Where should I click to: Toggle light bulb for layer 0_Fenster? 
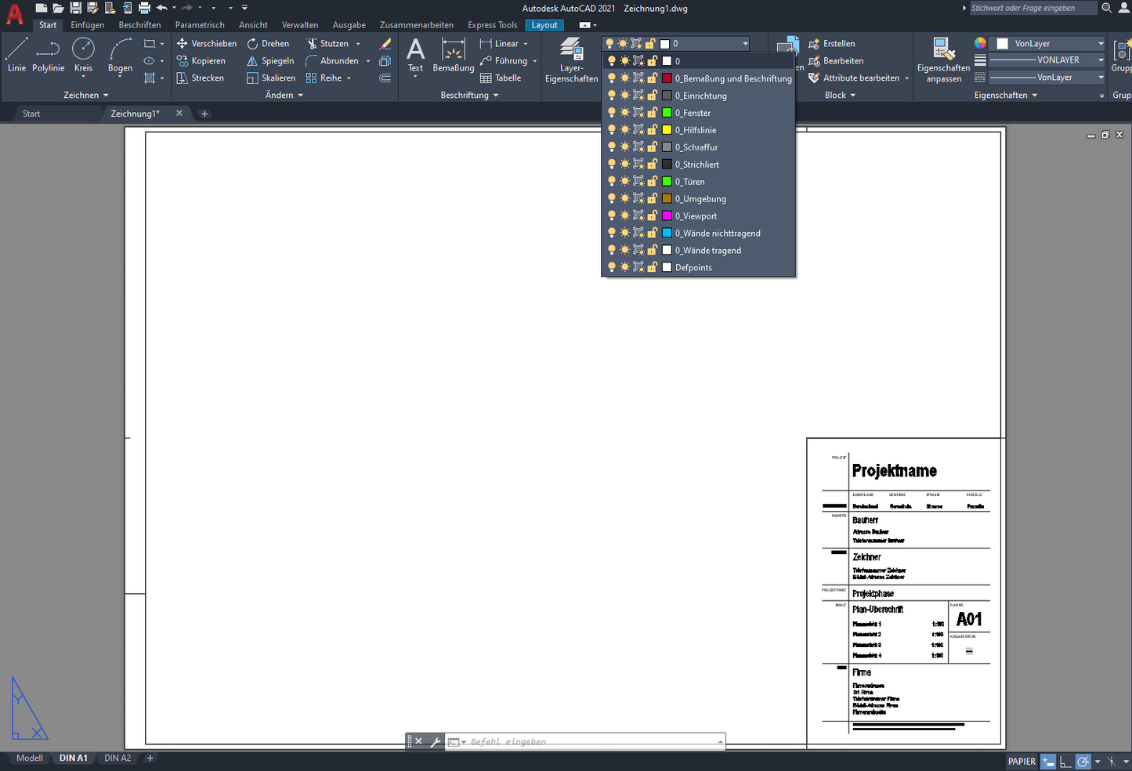(x=612, y=113)
